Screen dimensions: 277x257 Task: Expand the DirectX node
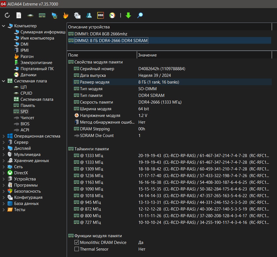tap(3, 173)
